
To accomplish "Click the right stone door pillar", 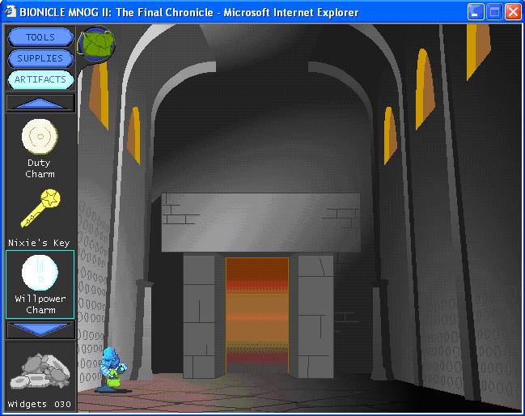I will coord(315,316).
